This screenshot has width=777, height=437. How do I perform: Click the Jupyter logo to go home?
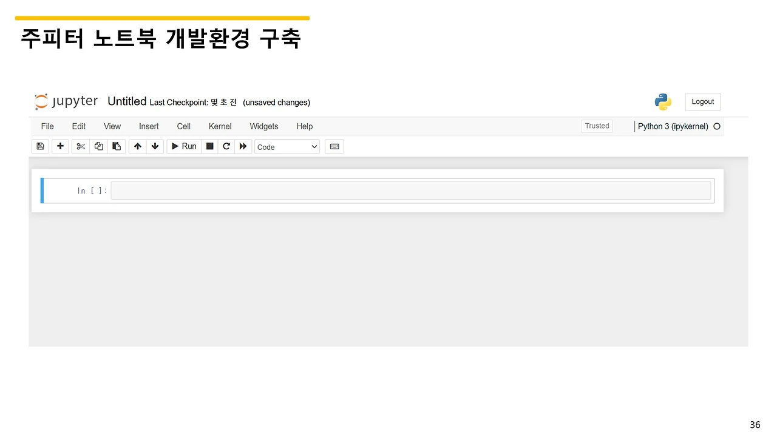point(66,101)
